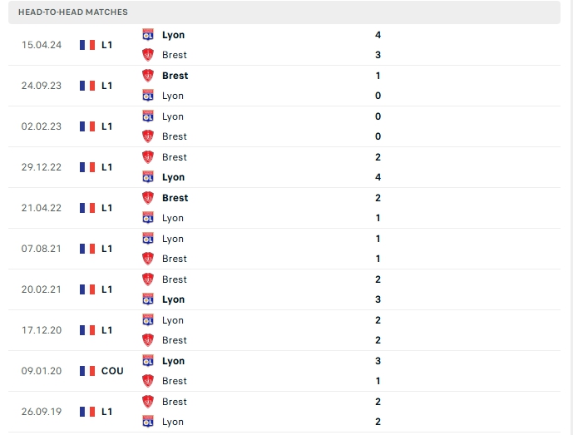The height and width of the screenshot is (435, 573).
Task: Click Lyon crest in 17.12.20 match
Action: (148, 320)
